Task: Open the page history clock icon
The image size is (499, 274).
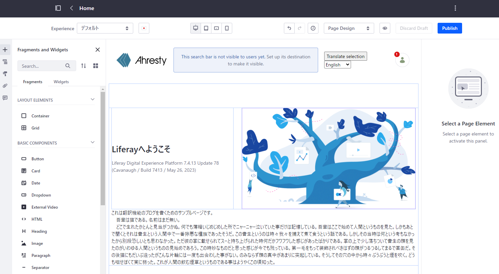Action: 313,28
